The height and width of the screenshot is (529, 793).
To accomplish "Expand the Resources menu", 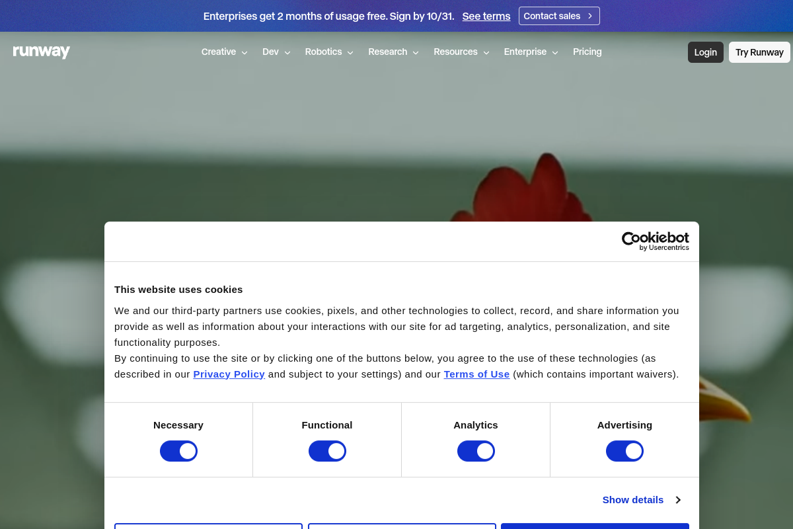I will (x=461, y=52).
